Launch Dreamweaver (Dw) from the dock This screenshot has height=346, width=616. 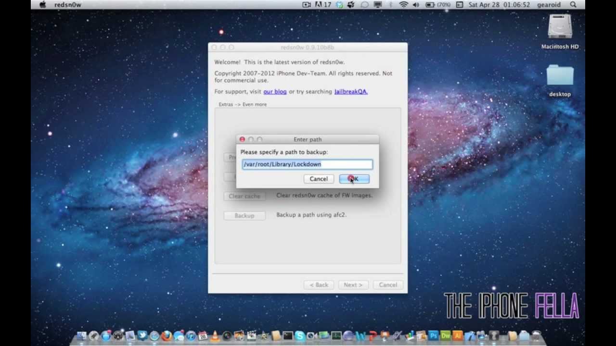point(446,335)
